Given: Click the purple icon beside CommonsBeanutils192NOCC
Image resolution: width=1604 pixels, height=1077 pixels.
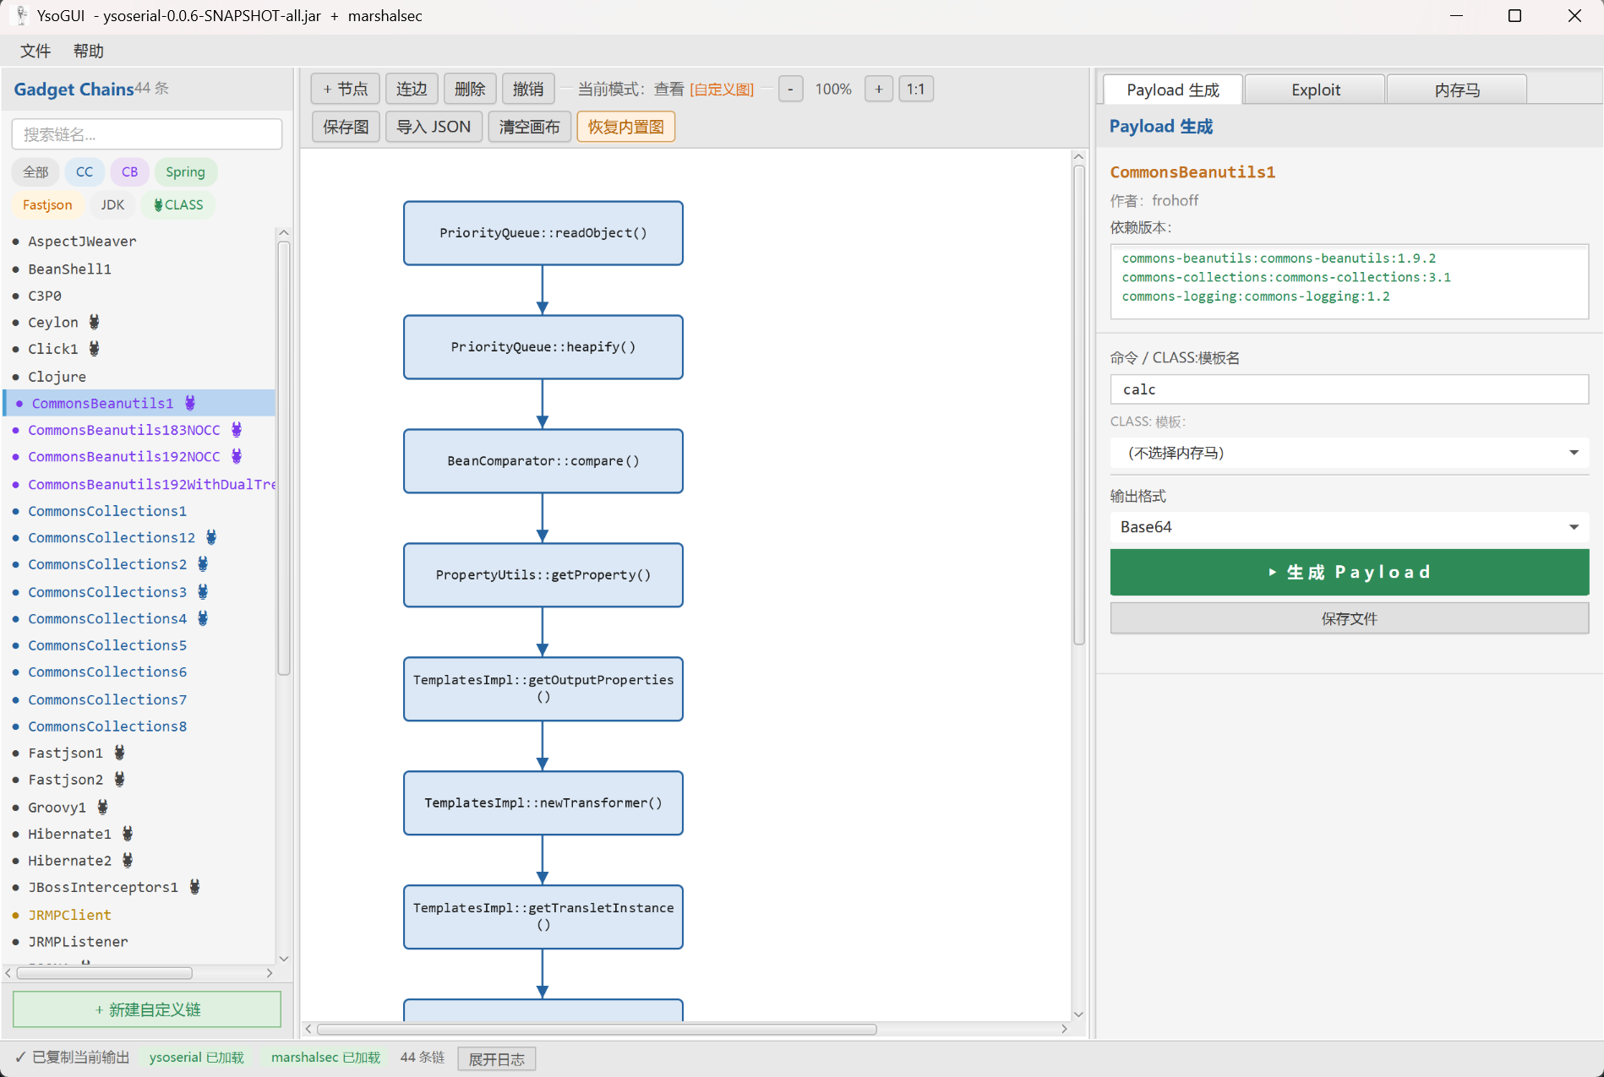Looking at the screenshot, I should (237, 456).
